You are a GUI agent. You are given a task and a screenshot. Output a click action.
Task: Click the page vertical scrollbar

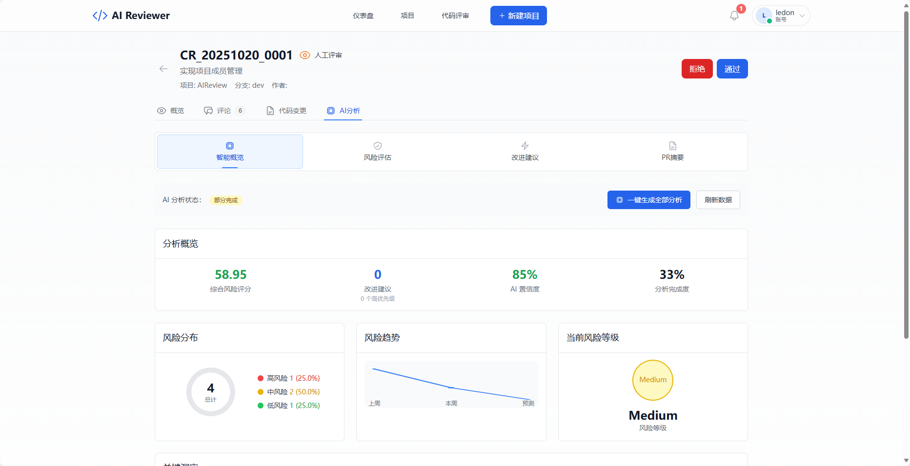(906, 175)
